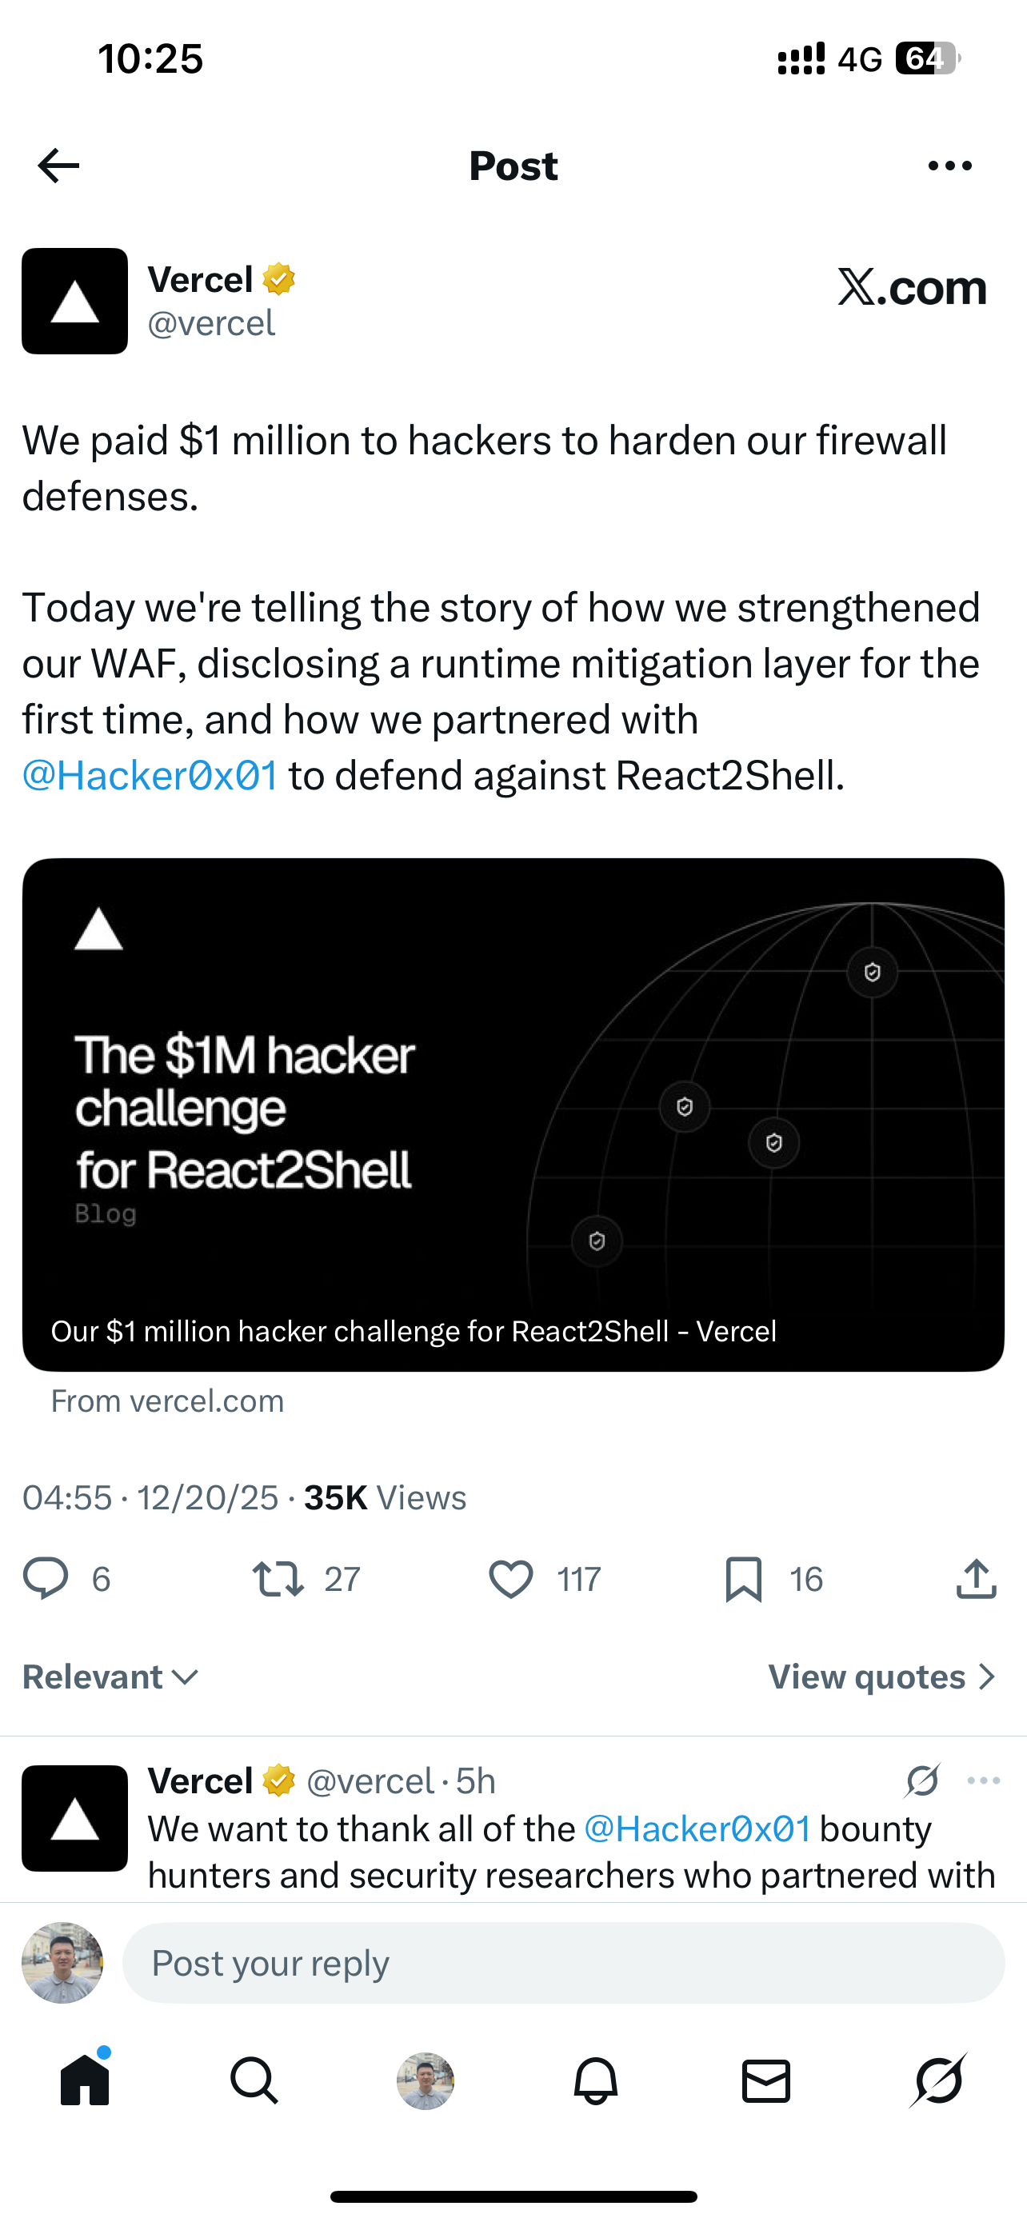This screenshot has height=2222, width=1027.
Task: Tap the Grok icon on Vercel reply
Action: (923, 1780)
